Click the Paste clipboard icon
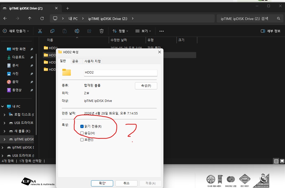The height and width of the screenshot is (188, 285). (x=65, y=31)
